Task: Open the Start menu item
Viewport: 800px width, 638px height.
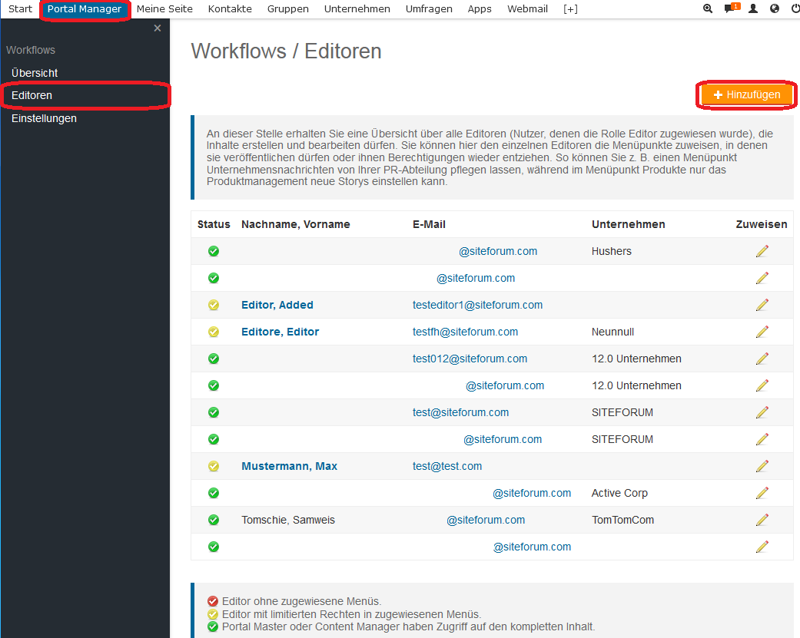Action: pos(21,8)
